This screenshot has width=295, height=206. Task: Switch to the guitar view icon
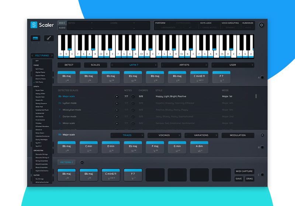point(49,38)
